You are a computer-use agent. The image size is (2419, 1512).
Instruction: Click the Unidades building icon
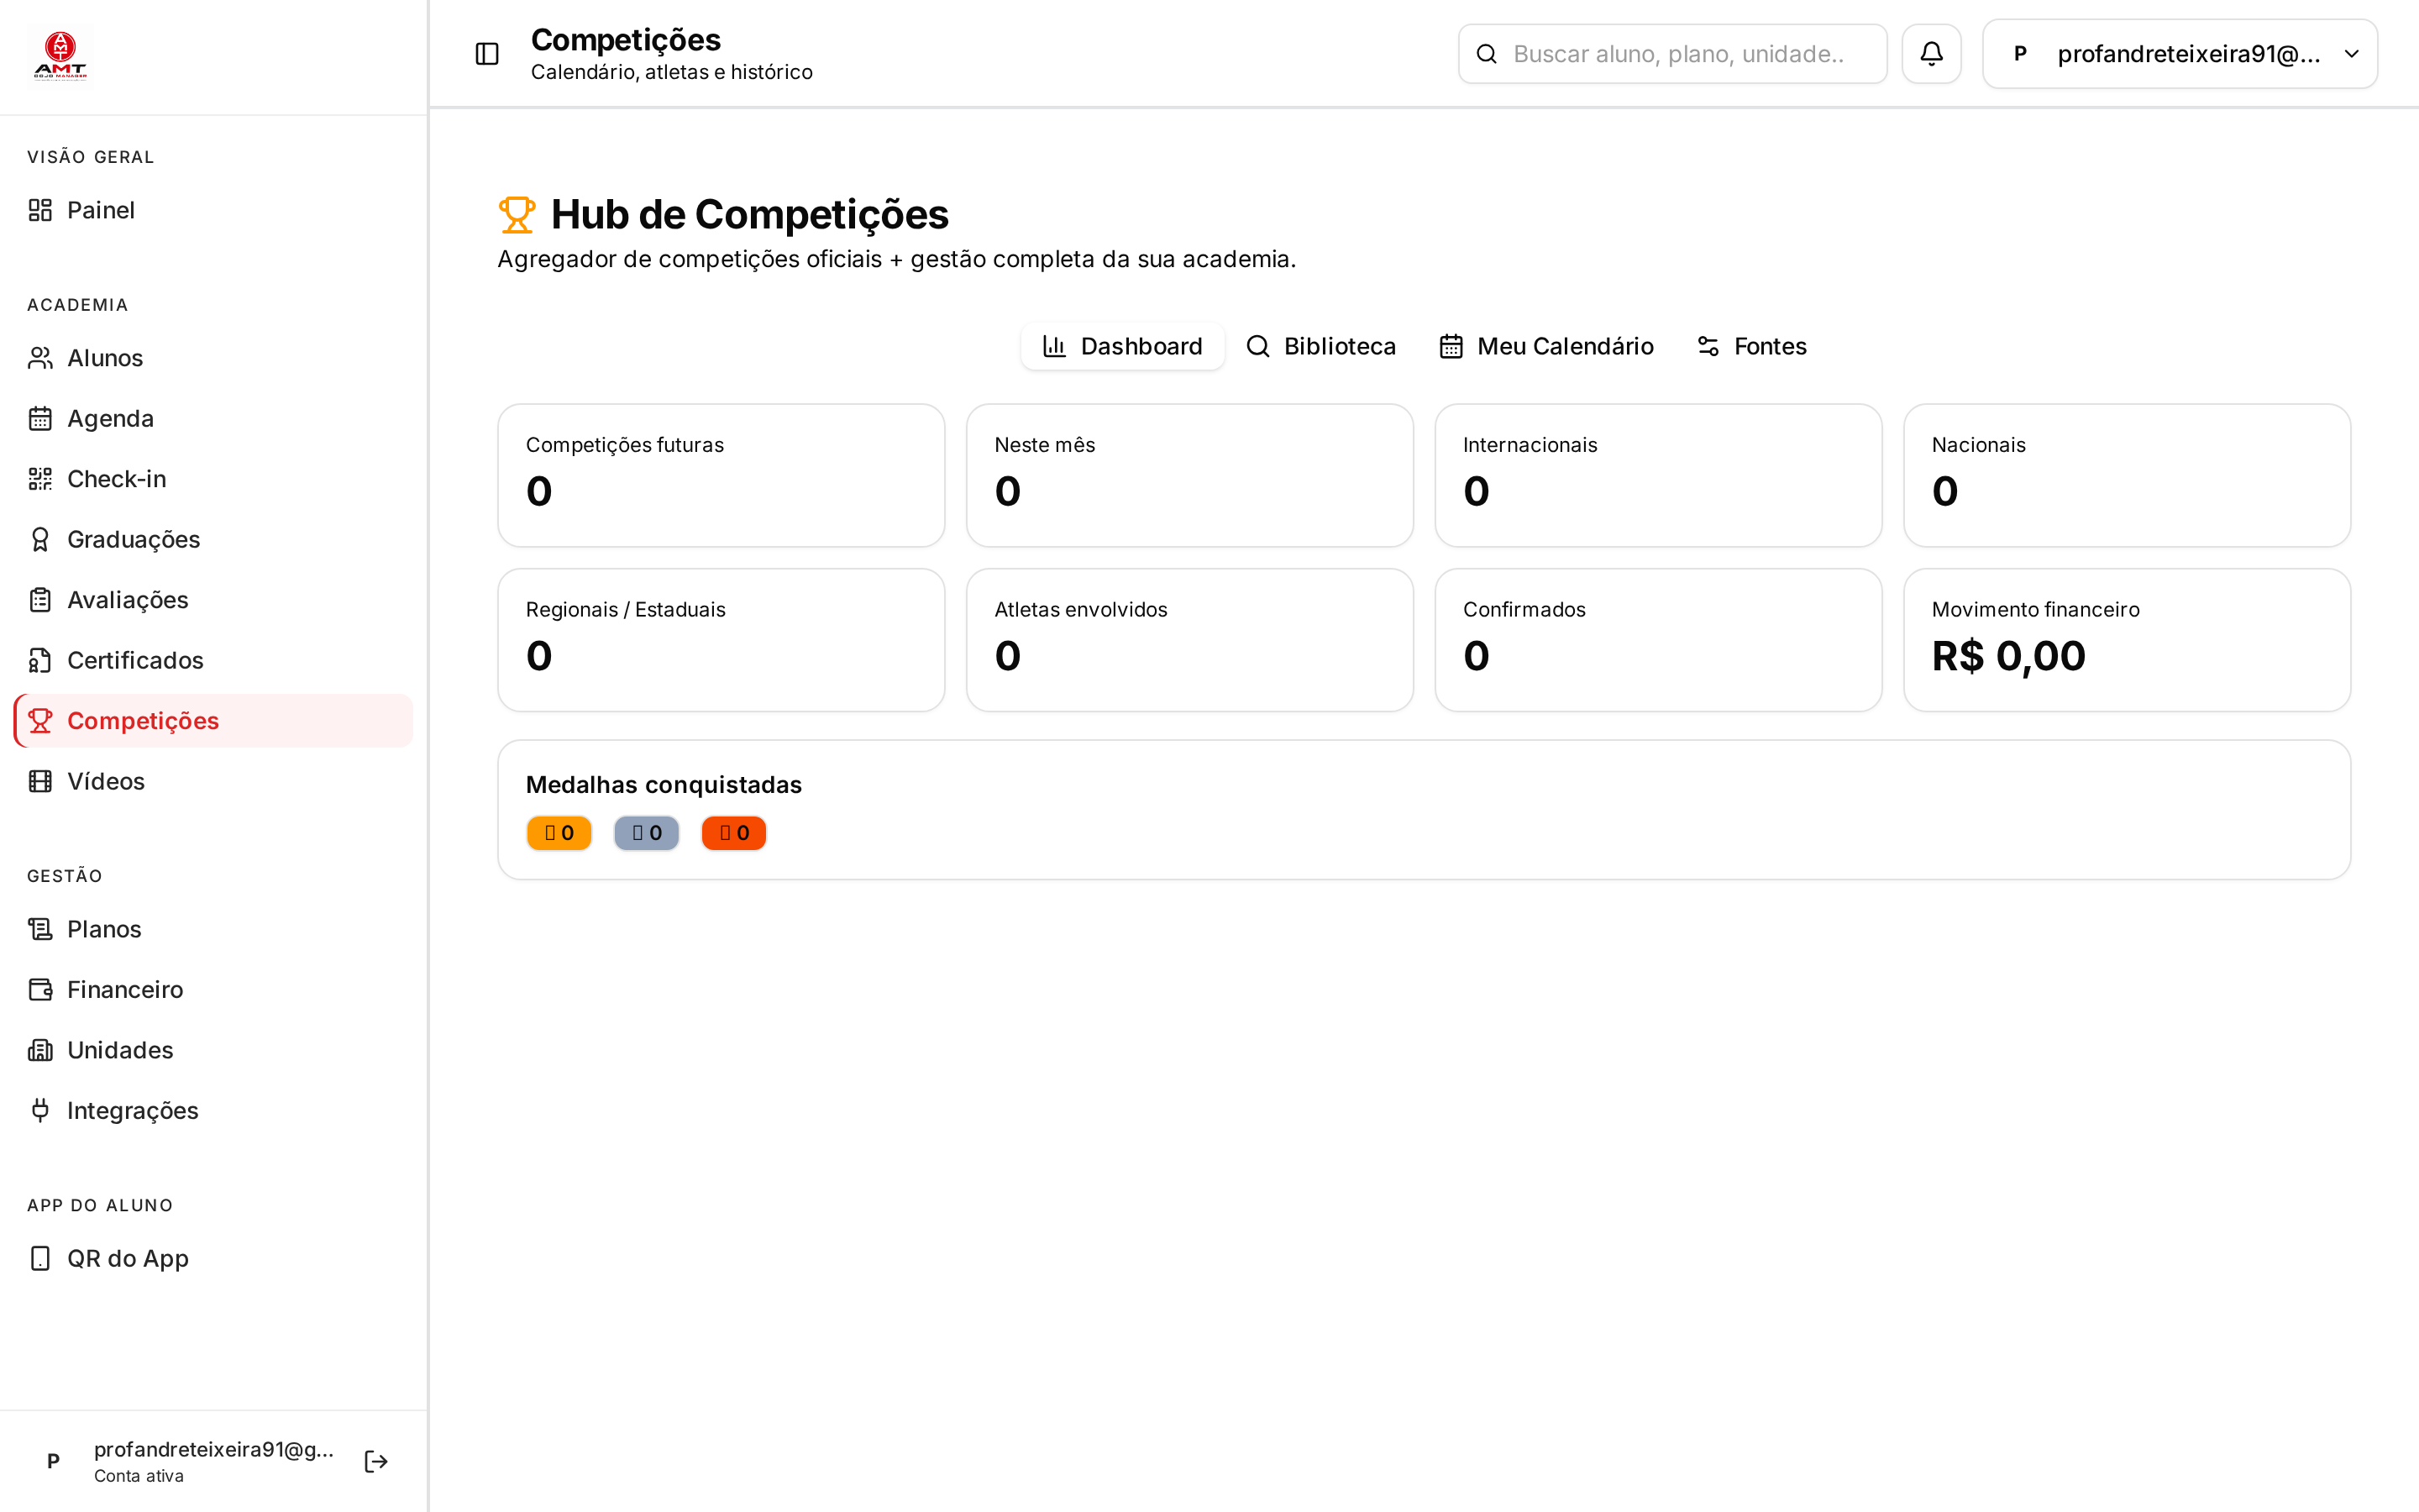(x=40, y=1050)
